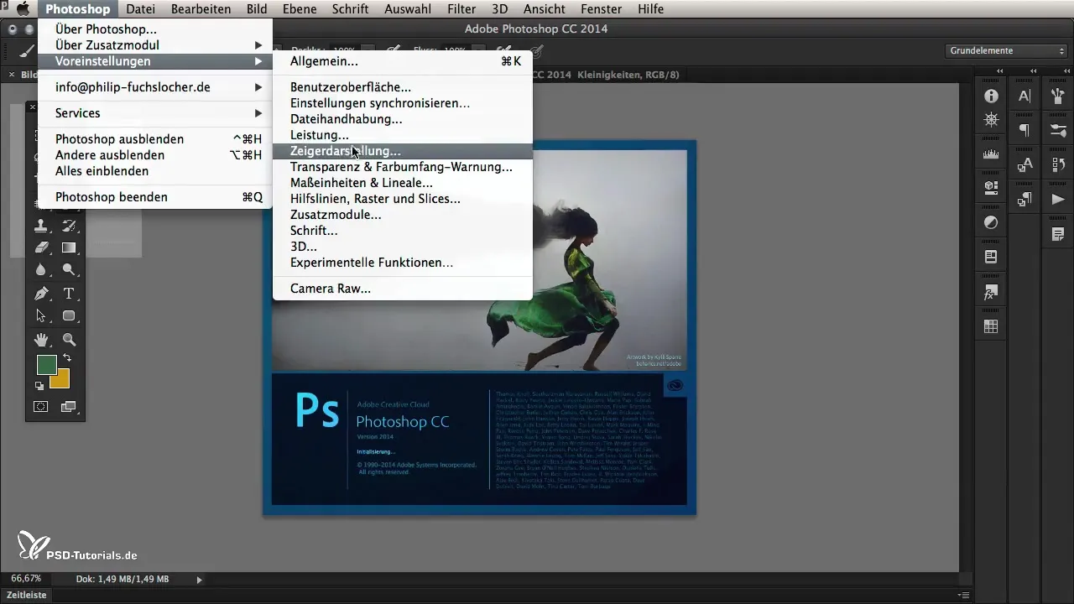Image resolution: width=1074 pixels, height=604 pixels.
Task: Select the Zoom magnifier tool
Action: 69,340
